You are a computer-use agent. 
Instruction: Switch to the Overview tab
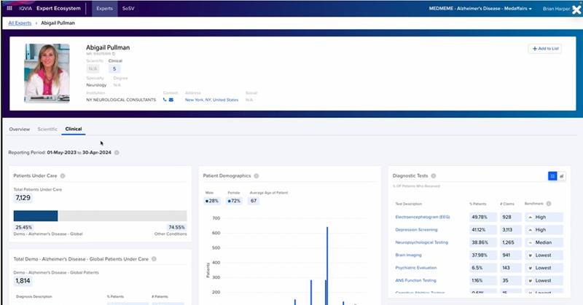[20, 130]
